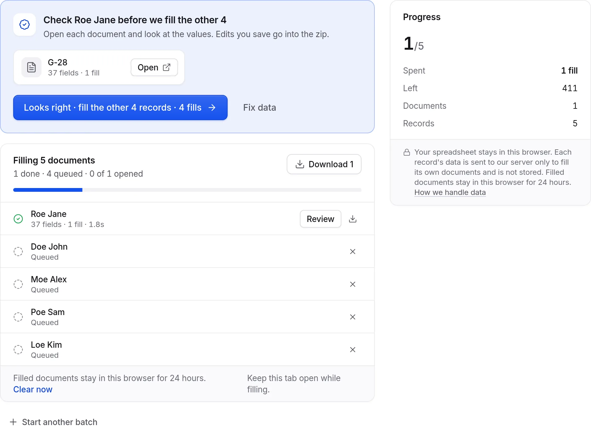The image size is (591, 432).
Task: Open the G-28 document
Action: click(x=154, y=67)
